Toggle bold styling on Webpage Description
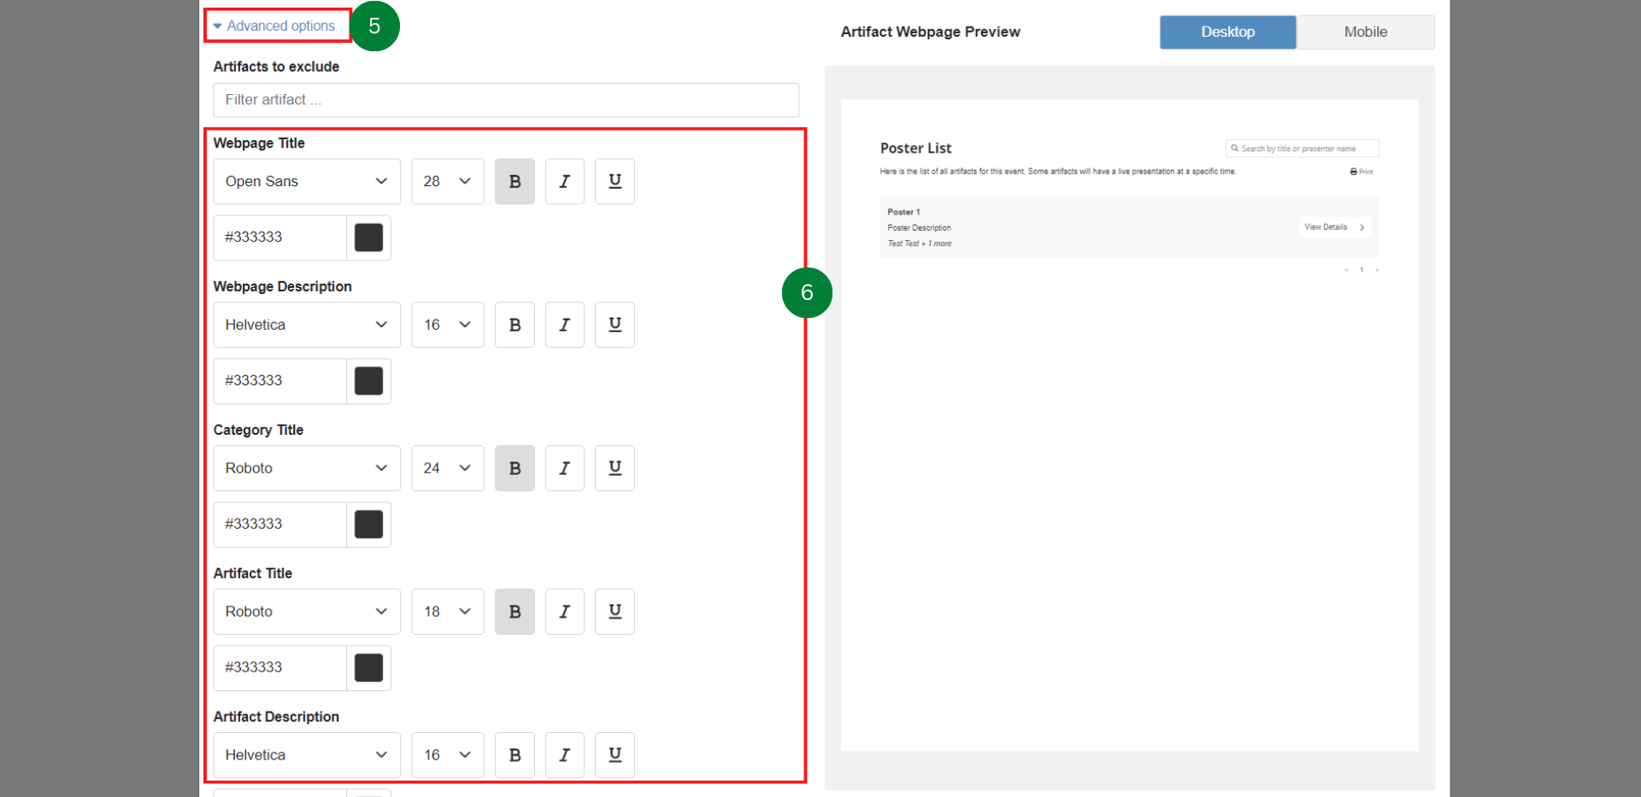This screenshot has height=797, width=1641. tap(514, 325)
